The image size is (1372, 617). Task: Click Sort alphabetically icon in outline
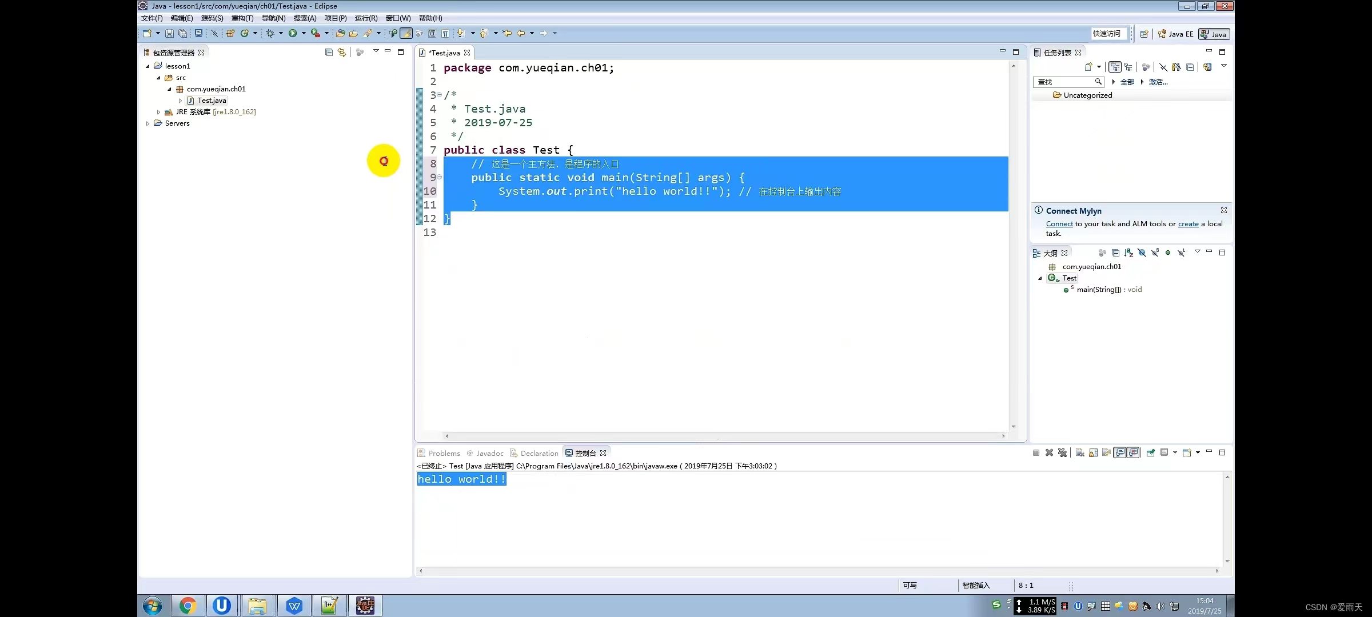(x=1128, y=253)
